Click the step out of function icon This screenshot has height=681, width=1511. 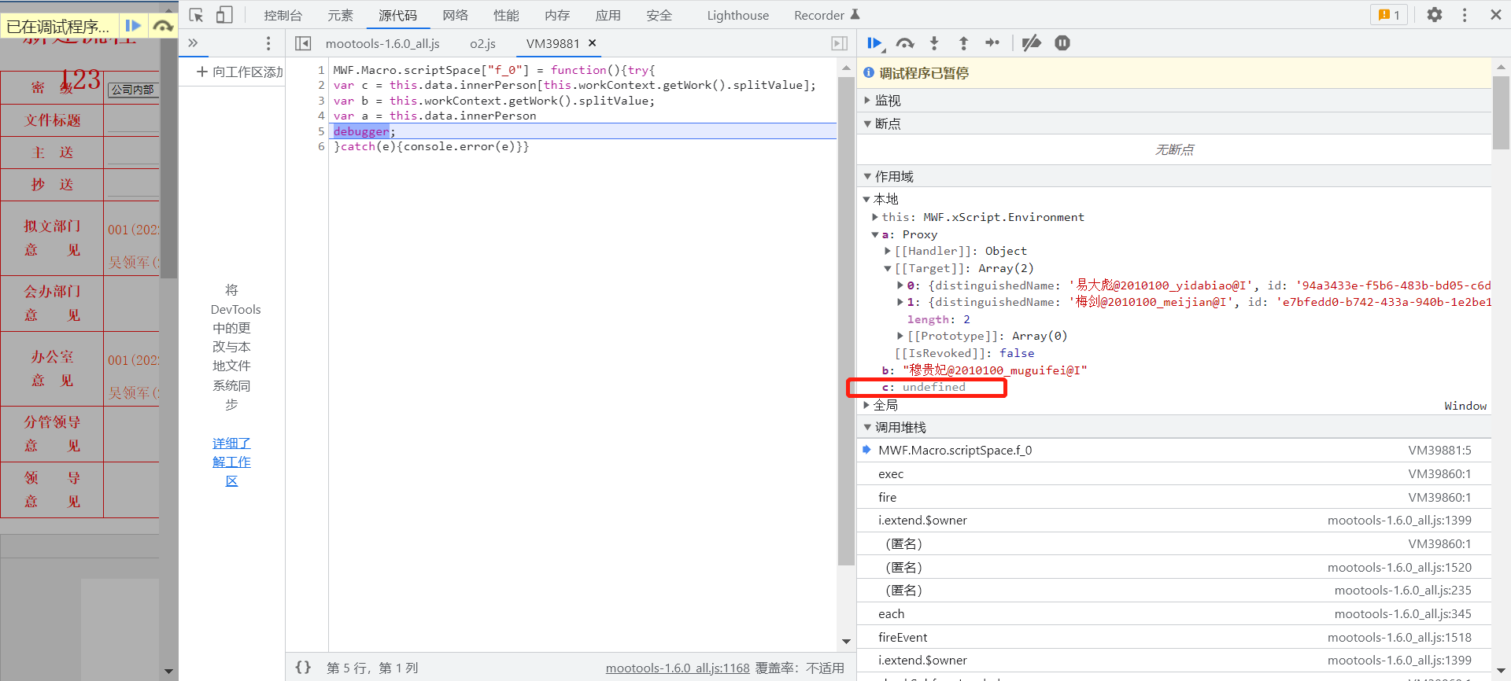[x=963, y=43]
